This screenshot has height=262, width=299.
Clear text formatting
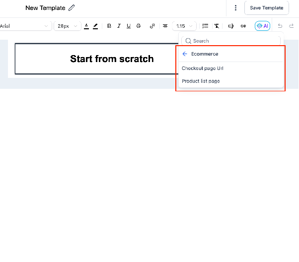coord(217,26)
